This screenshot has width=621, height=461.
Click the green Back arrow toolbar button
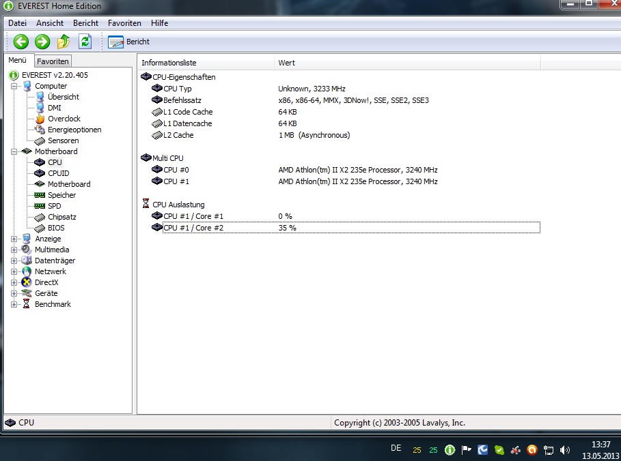(x=21, y=42)
